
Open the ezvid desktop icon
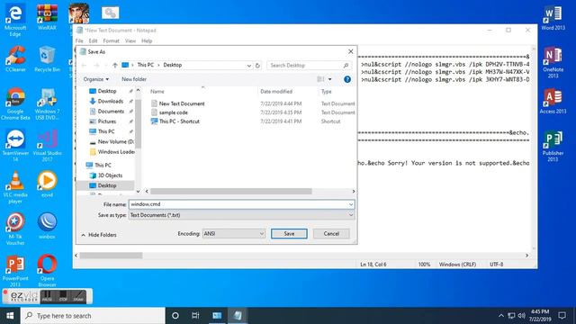[47, 184]
